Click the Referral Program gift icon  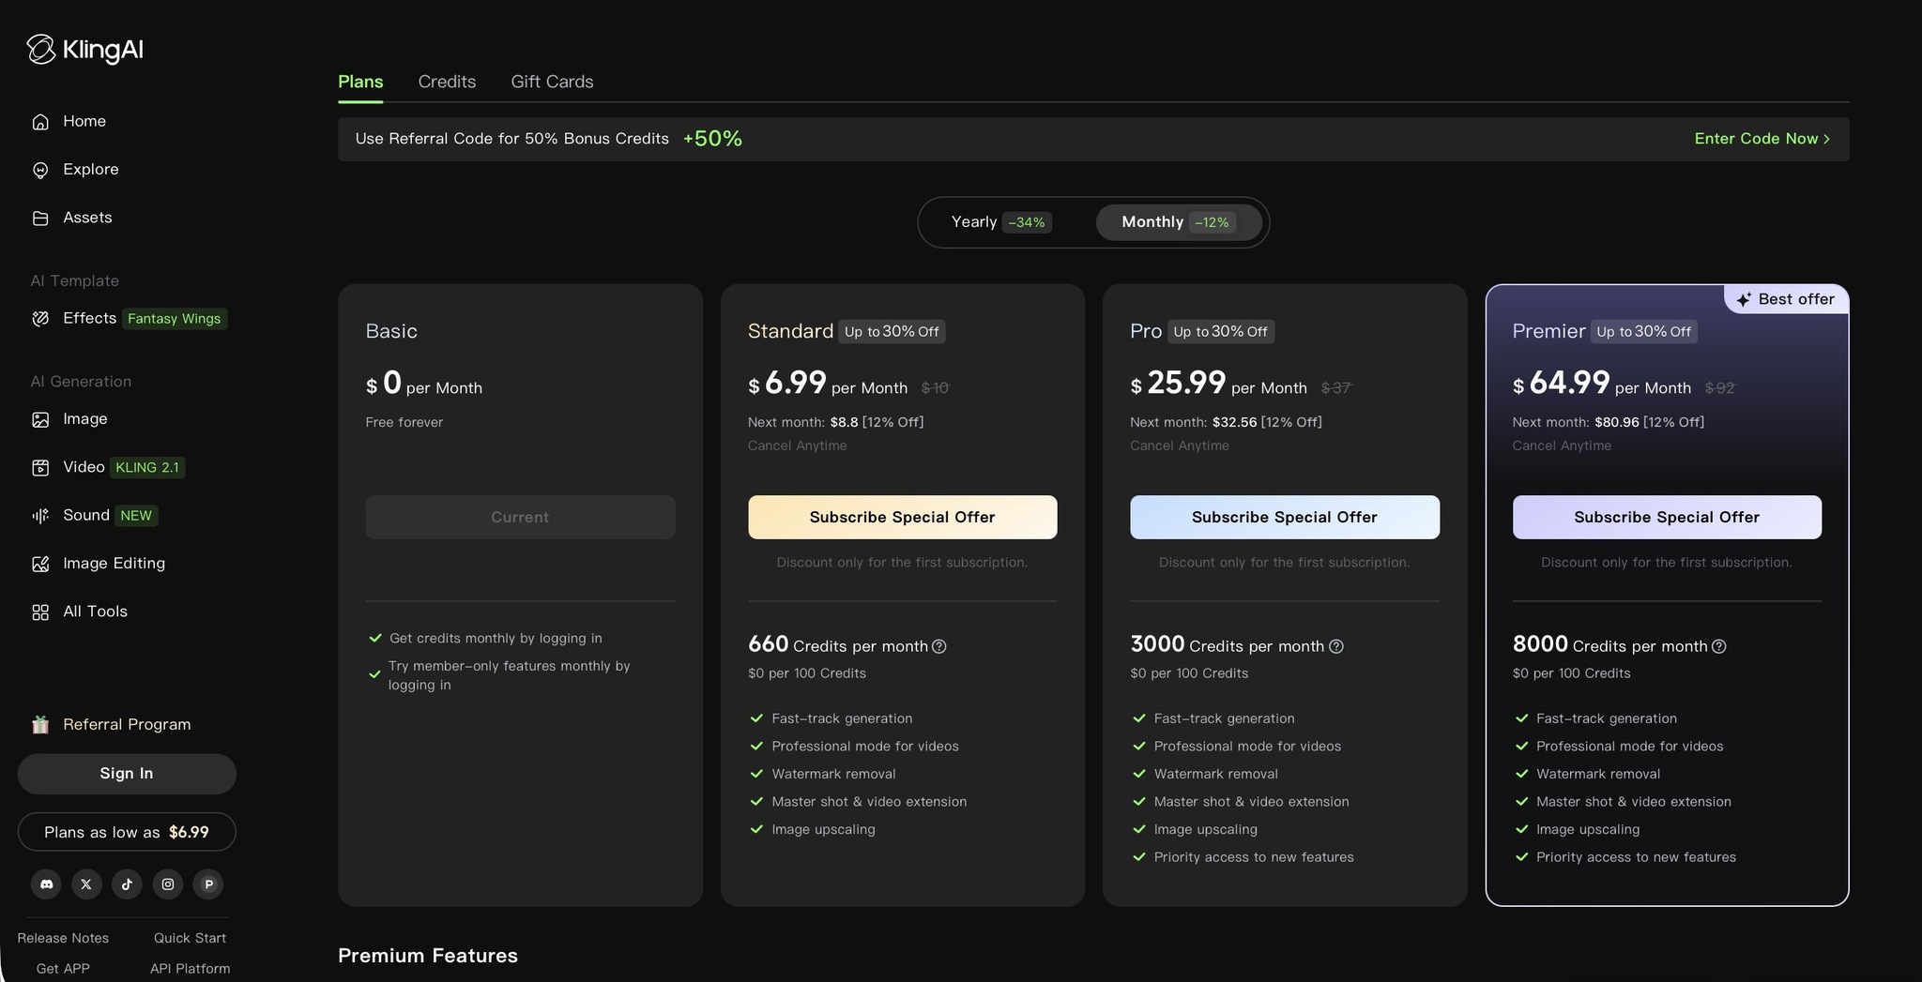point(40,724)
